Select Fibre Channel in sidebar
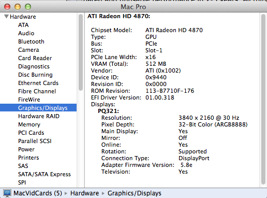The image size is (267, 198). [x=37, y=91]
